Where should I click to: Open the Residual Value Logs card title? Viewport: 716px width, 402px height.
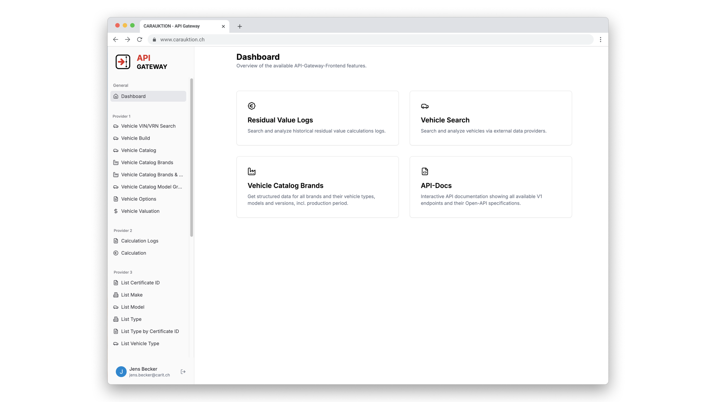(280, 120)
